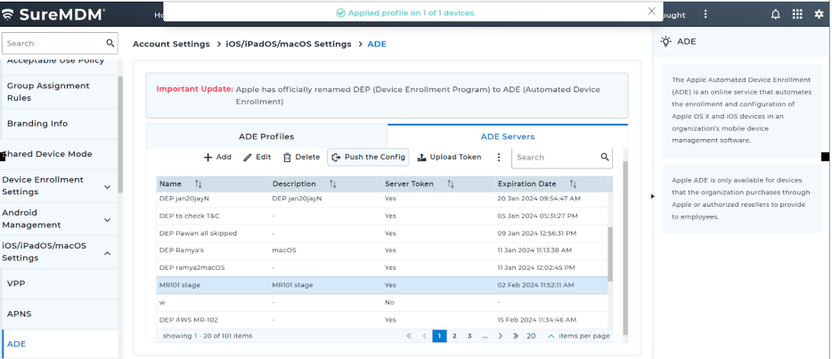Click the ADE breadcrumb link

tap(377, 44)
